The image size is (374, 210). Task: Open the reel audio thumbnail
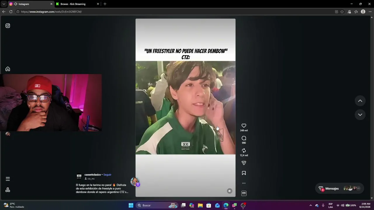pos(244,193)
